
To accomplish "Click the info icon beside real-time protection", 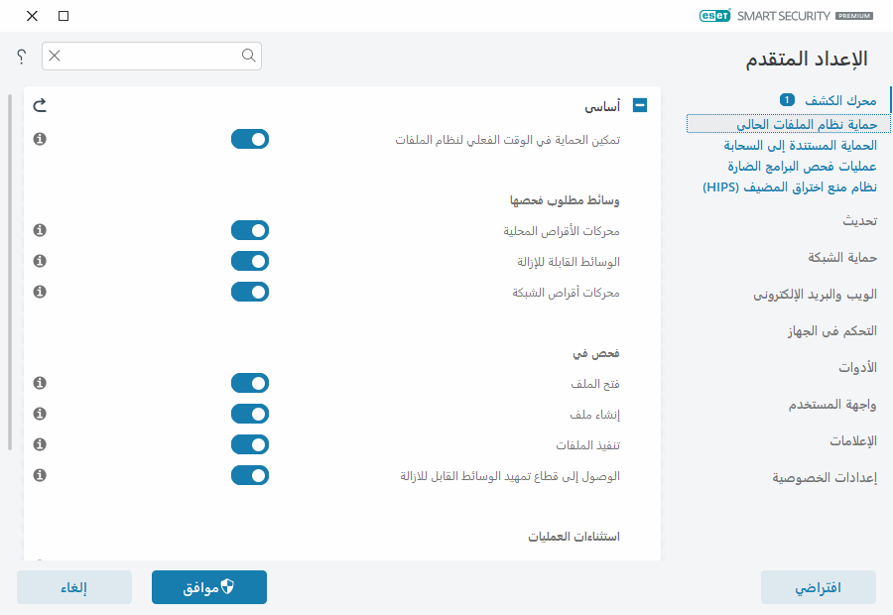I will click(39, 139).
